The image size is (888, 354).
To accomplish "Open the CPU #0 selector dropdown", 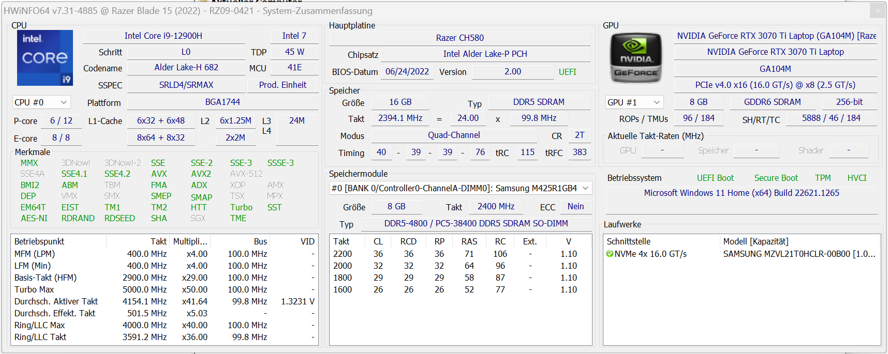I will [41, 102].
